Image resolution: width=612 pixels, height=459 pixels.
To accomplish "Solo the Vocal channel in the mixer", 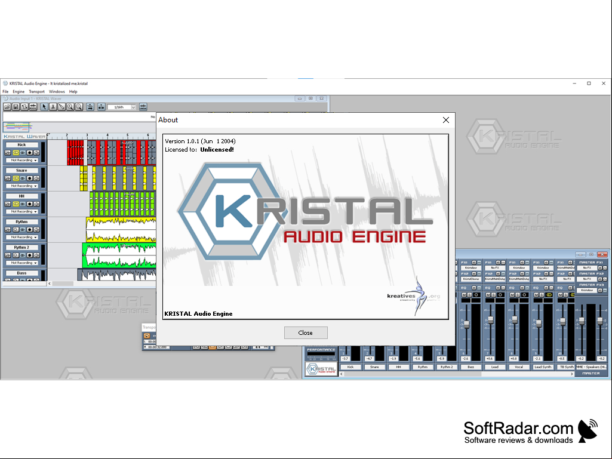I will tap(518, 295).
